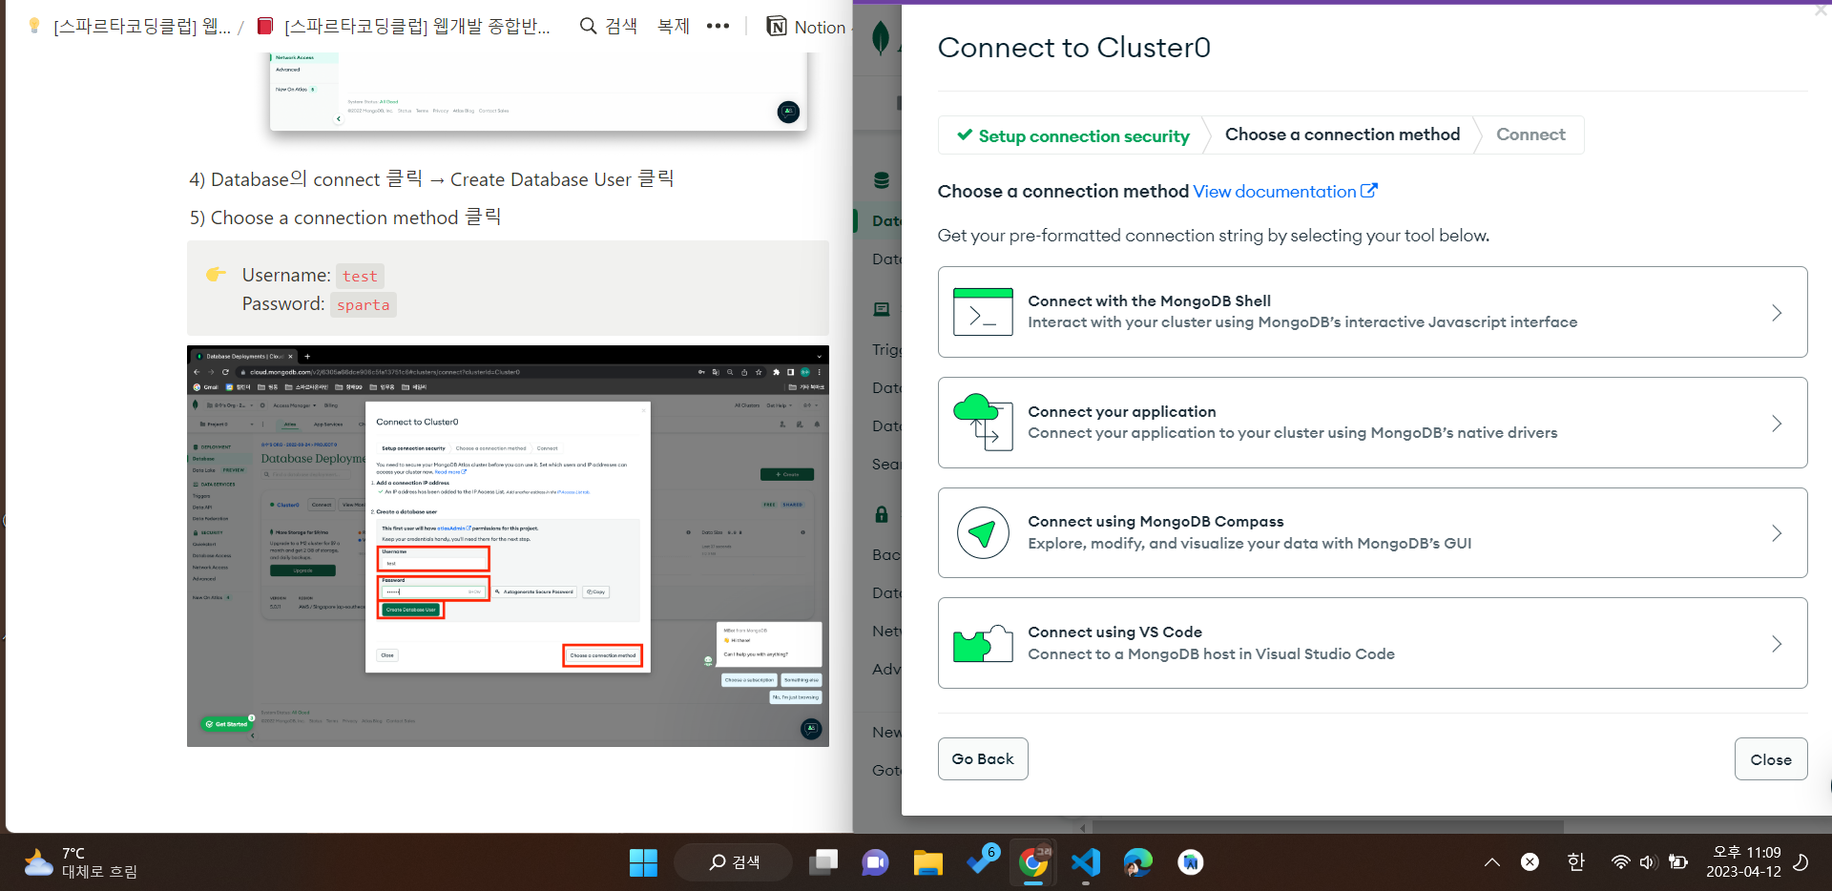Click the battery status icon
The width and height of the screenshot is (1832, 891).
pos(1678,862)
